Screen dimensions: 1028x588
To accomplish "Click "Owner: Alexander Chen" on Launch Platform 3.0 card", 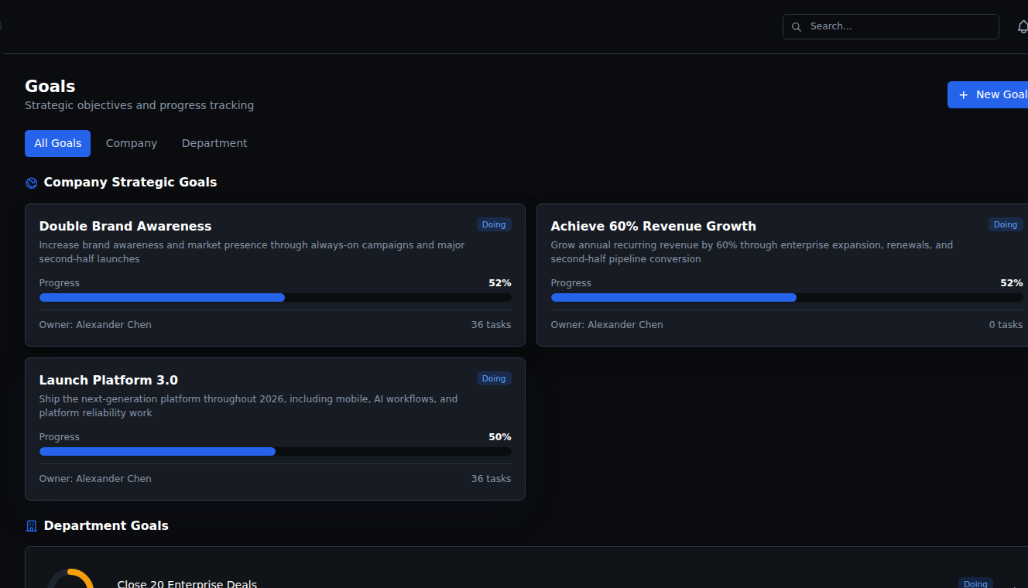I will point(95,479).
